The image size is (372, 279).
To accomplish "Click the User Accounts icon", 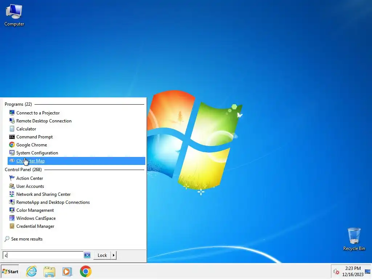I will tap(12, 186).
